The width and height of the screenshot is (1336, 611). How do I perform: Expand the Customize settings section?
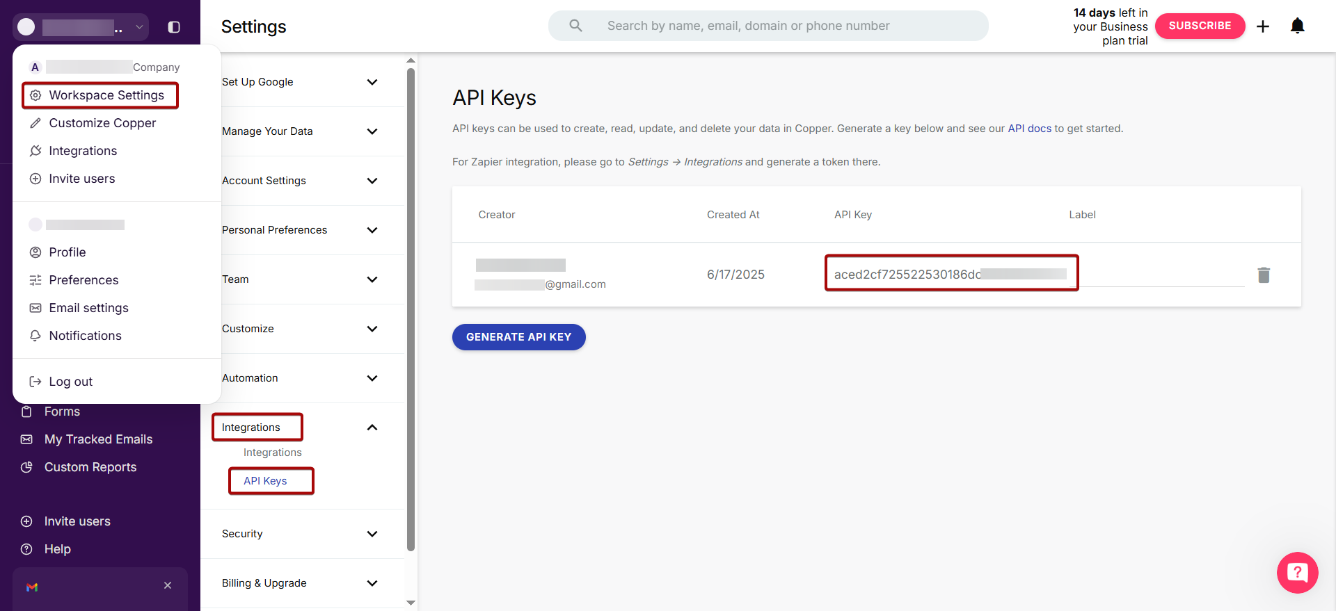point(372,329)
